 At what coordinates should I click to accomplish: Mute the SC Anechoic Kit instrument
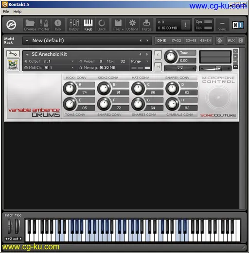point(158,66)
